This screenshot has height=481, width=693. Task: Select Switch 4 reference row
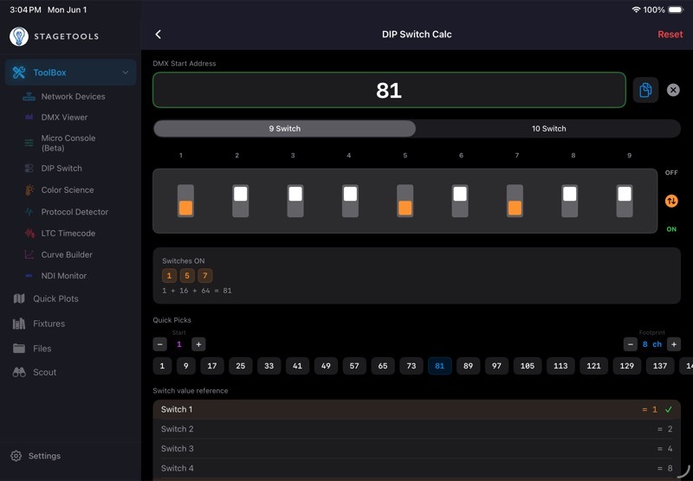(x=417, y=468)
